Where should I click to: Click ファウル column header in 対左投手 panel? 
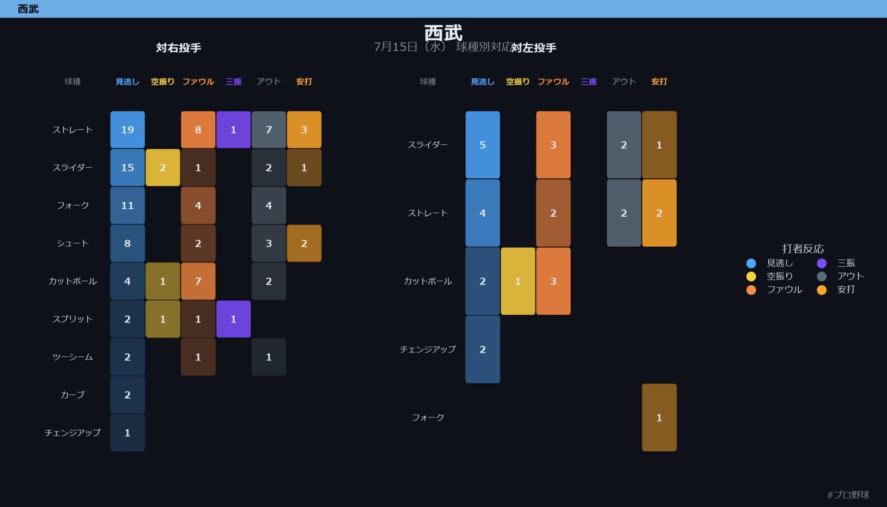(x=553, y=82)
